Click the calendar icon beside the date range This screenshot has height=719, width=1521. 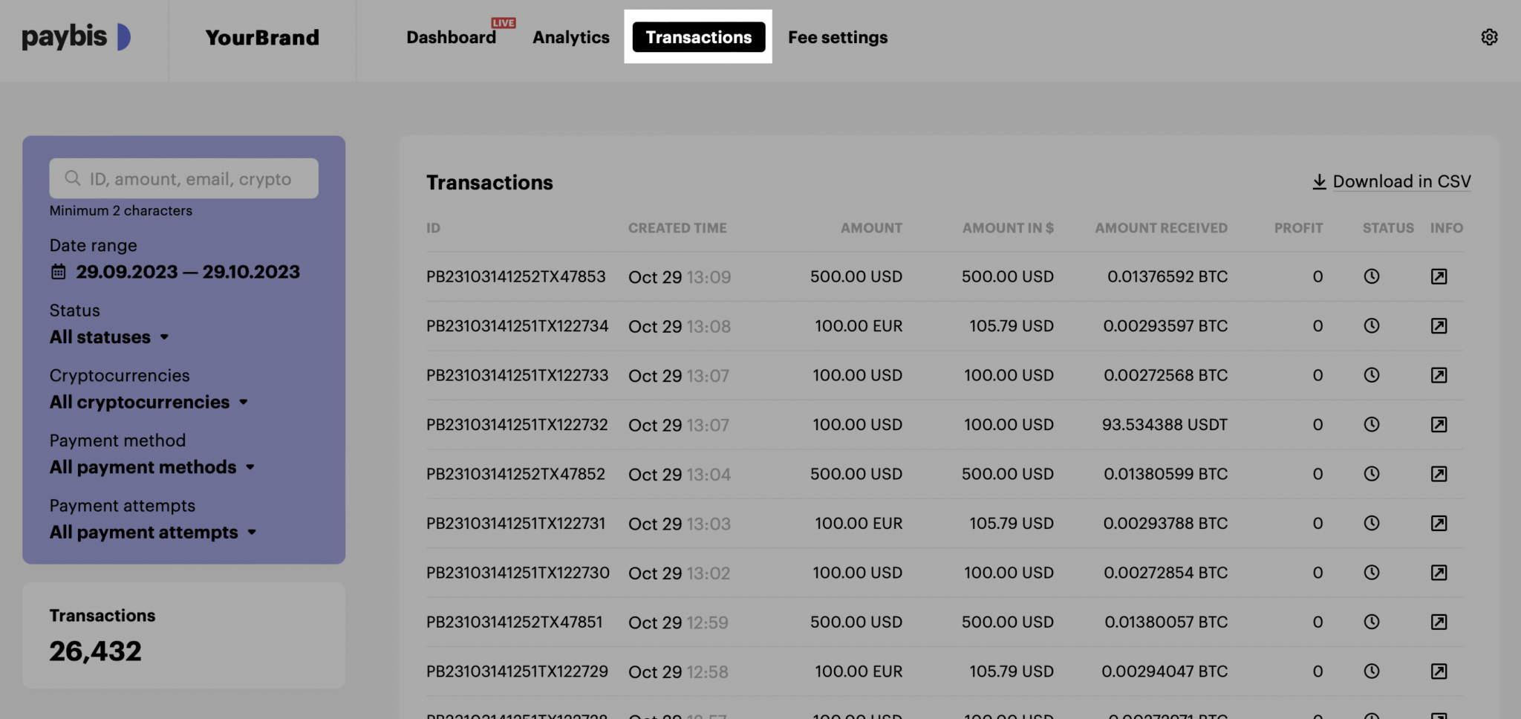click(58, 272)
